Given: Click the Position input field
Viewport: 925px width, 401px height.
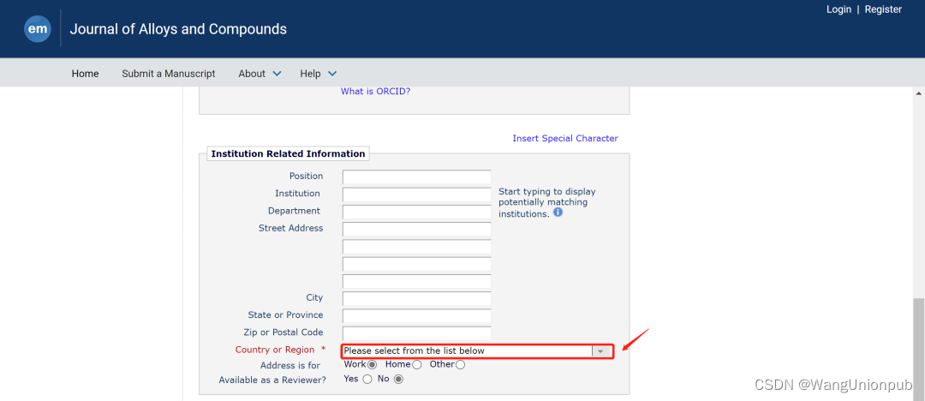Looking at the screenshot, I should [416, 177].
